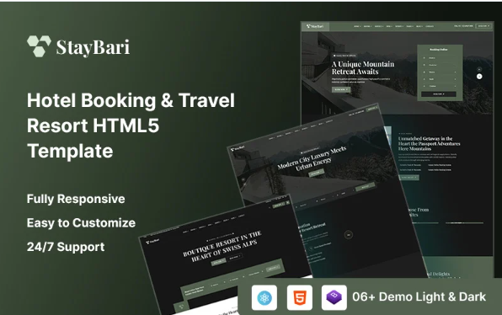Open the Home menu in the top mockup navbar

tap(357, 26)
